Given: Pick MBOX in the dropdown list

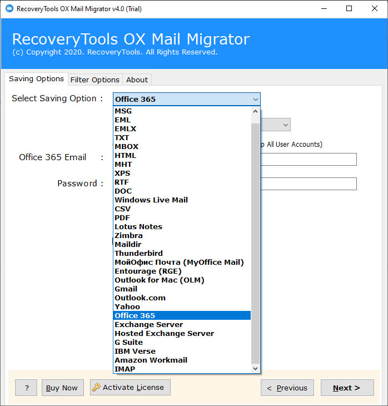Looking at the screenshot, I should tap(182, 147).
